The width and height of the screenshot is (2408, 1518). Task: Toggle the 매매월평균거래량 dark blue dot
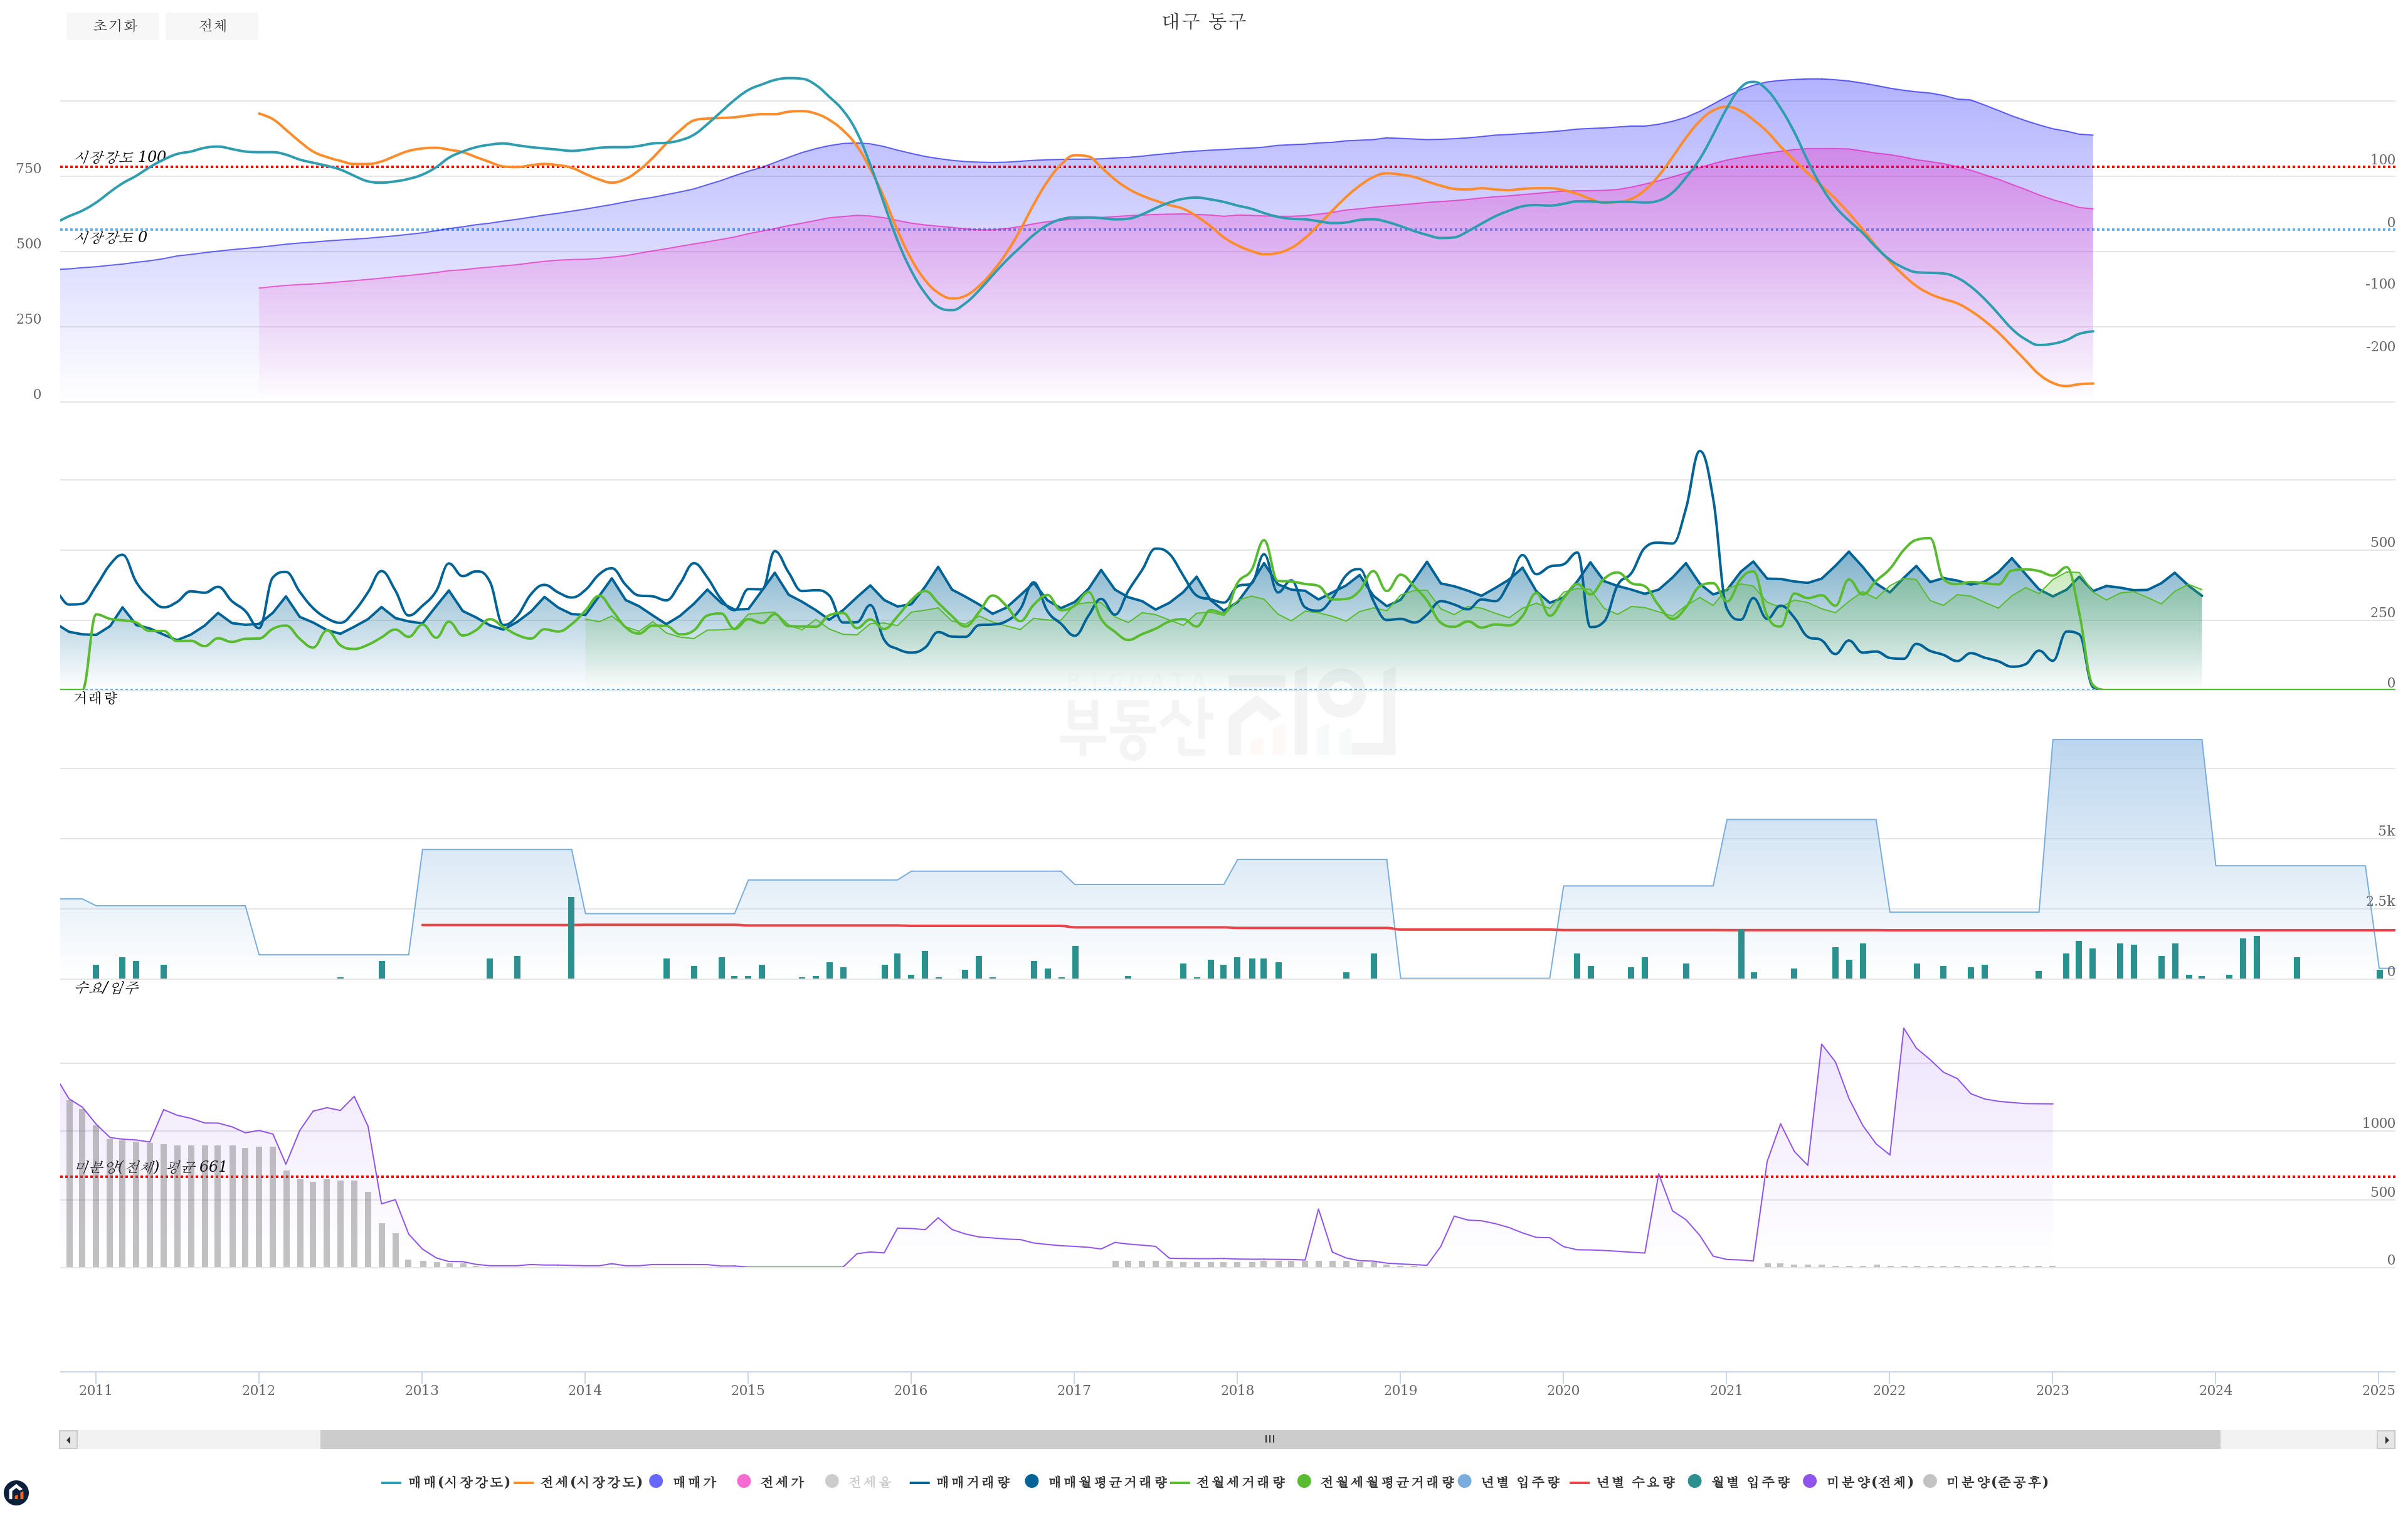1032,1481
